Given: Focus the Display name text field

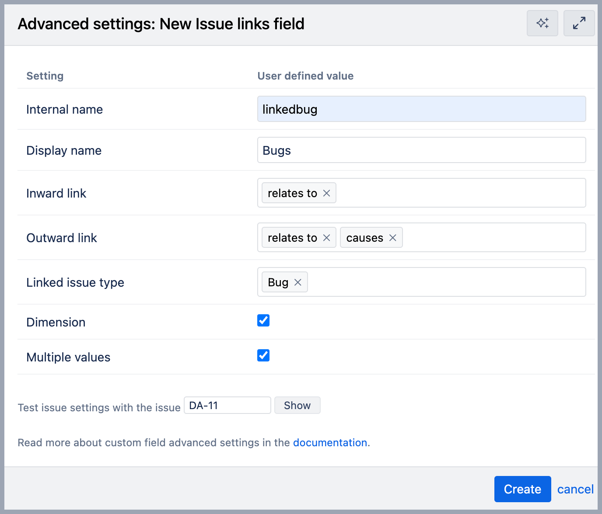Looking at the screenshot, I should tap(421, 150).
